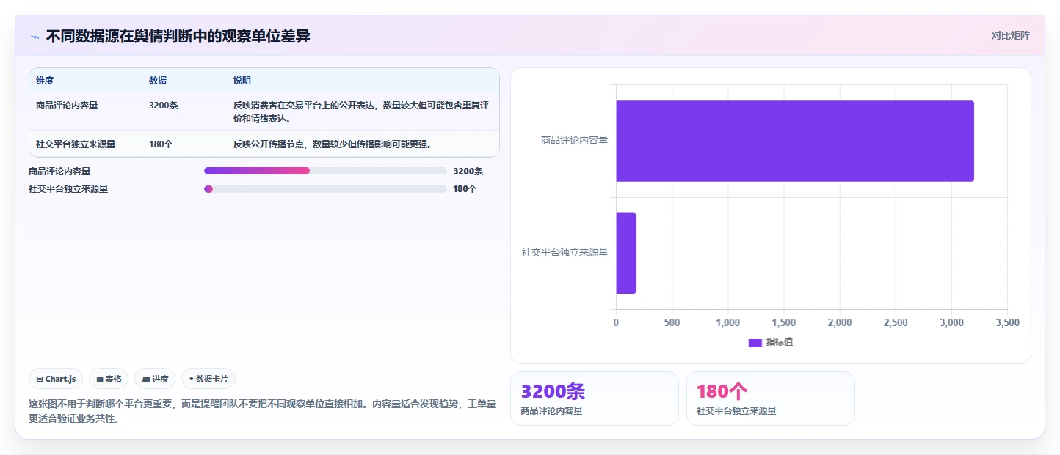This screenshot has height=455, width=1060.
Task: Click the 维度 column header
Action: click(45, 81)
